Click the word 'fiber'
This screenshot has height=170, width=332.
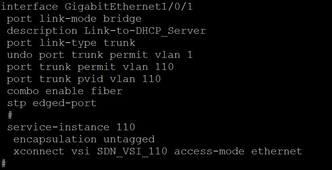tap(106, 91)
